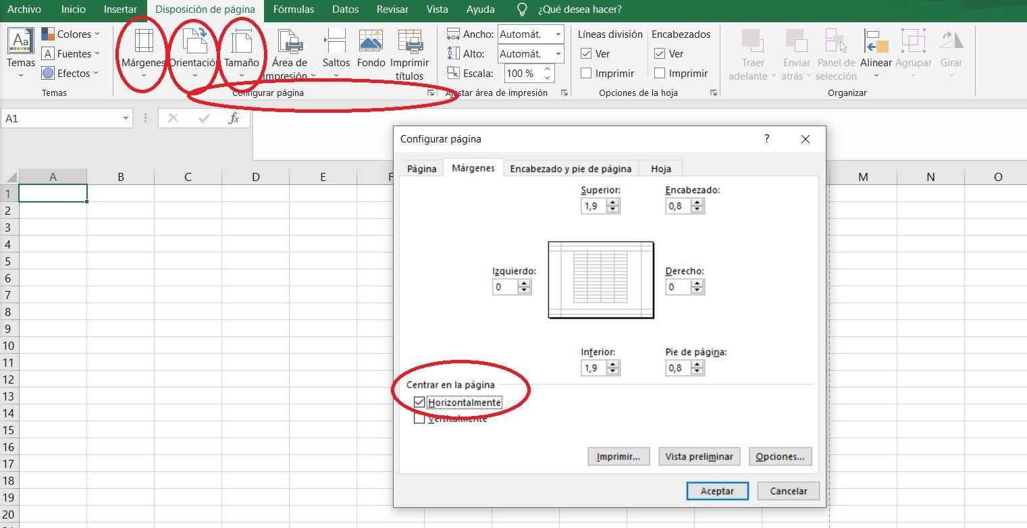The width and height of the screenshot is (1027, 528).
Task: Click the Temas themes icon
Action: point(21,42)
